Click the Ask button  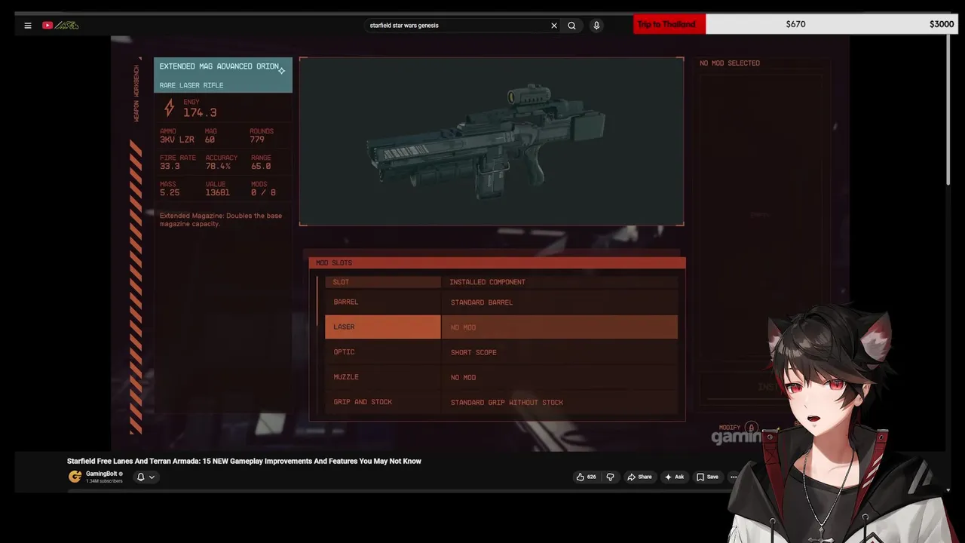point(674,477)
